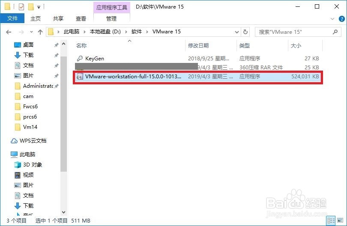Click the navigation pane scroll up arrow
Image resolution: width=347 pixels, height=226 pixels.
pyautogui.click(x=63, y=44)
